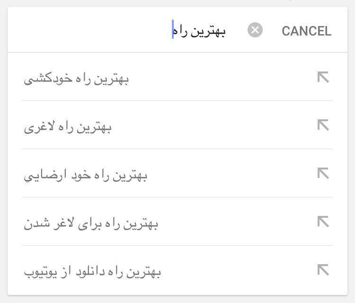Insert the first suggestion using its arrow icon
Screen dimensions: 355x303
[323, 77]
